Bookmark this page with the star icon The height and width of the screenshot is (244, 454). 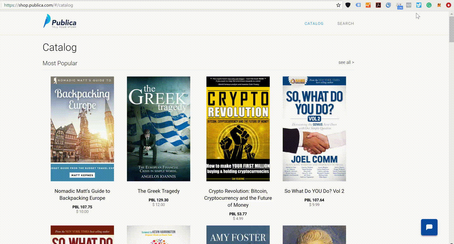(338, 5)
